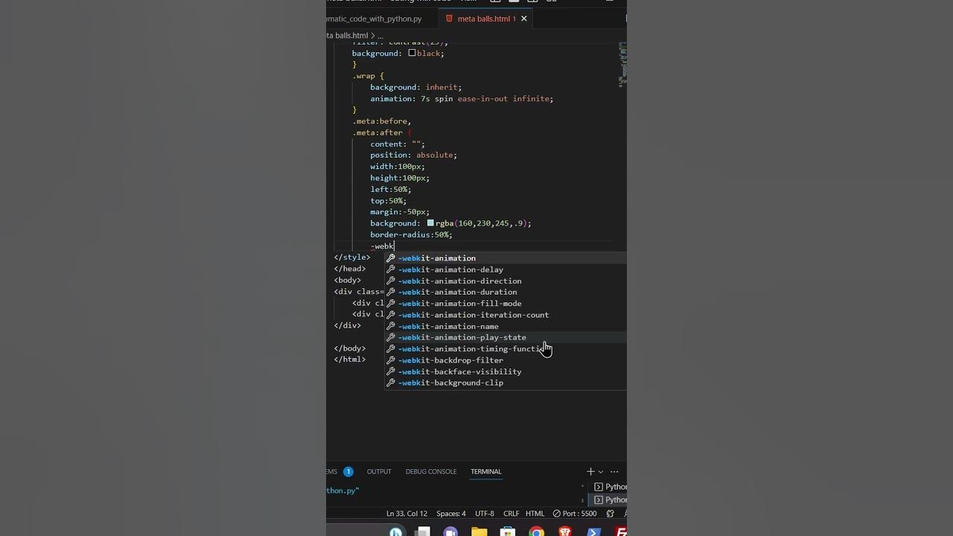Click Ln 33, Col 12 status item

(407, 514)
